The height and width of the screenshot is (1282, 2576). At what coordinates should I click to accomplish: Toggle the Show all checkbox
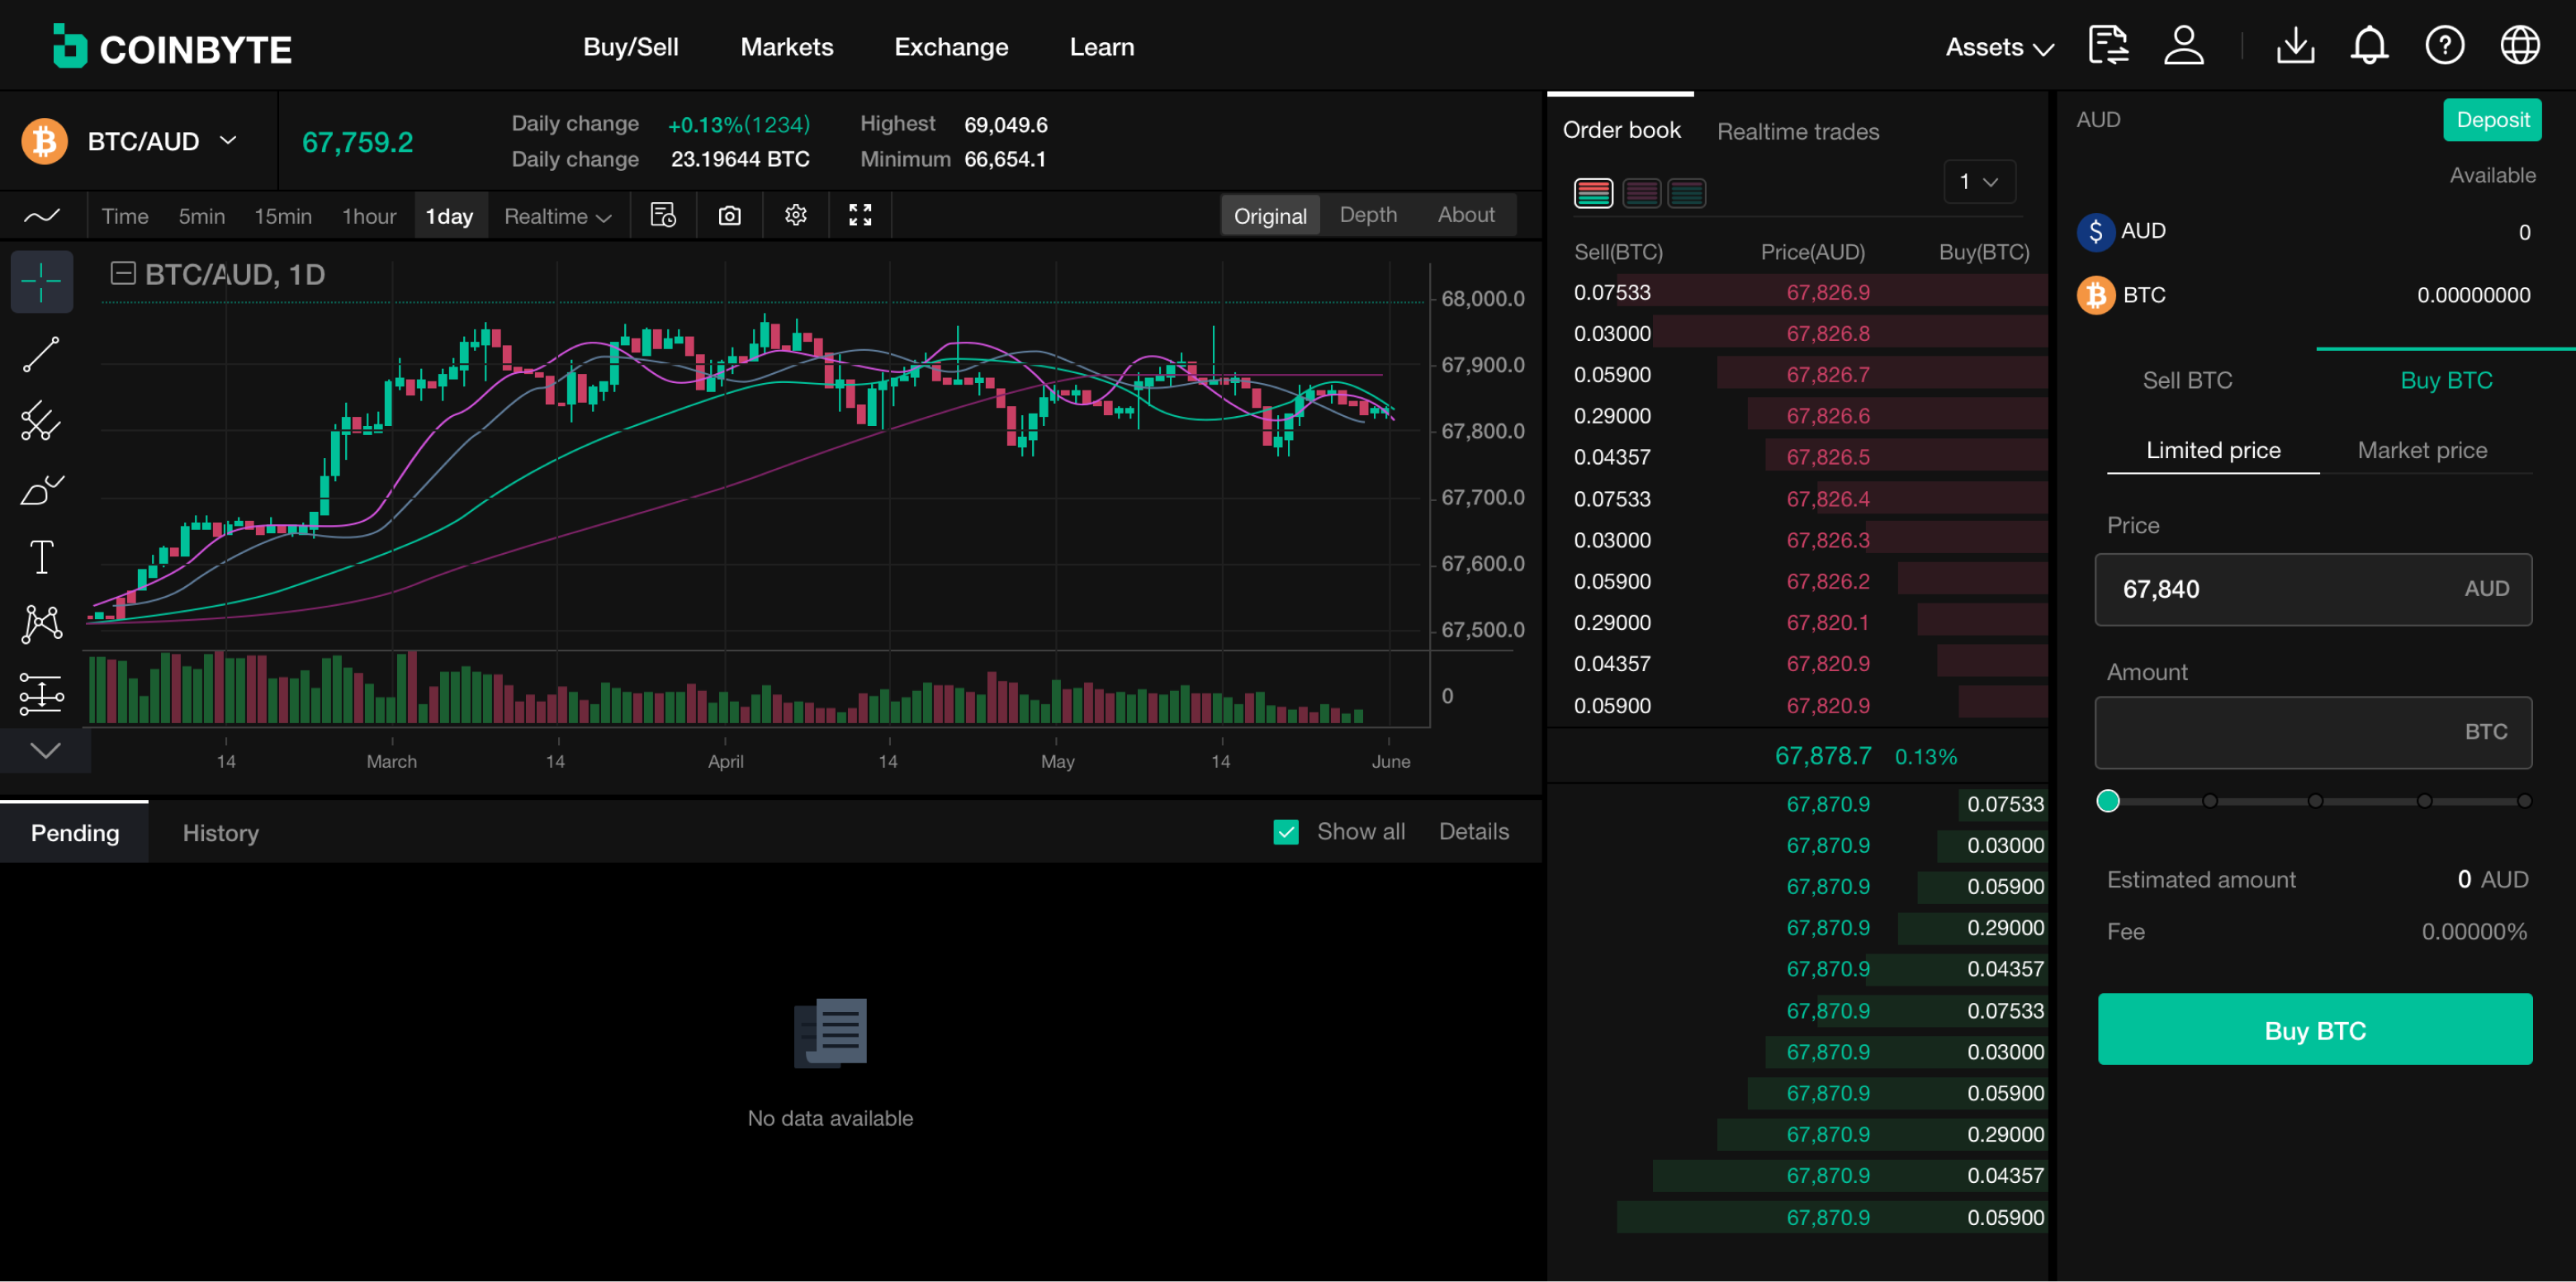click(x=1286, y=831)
